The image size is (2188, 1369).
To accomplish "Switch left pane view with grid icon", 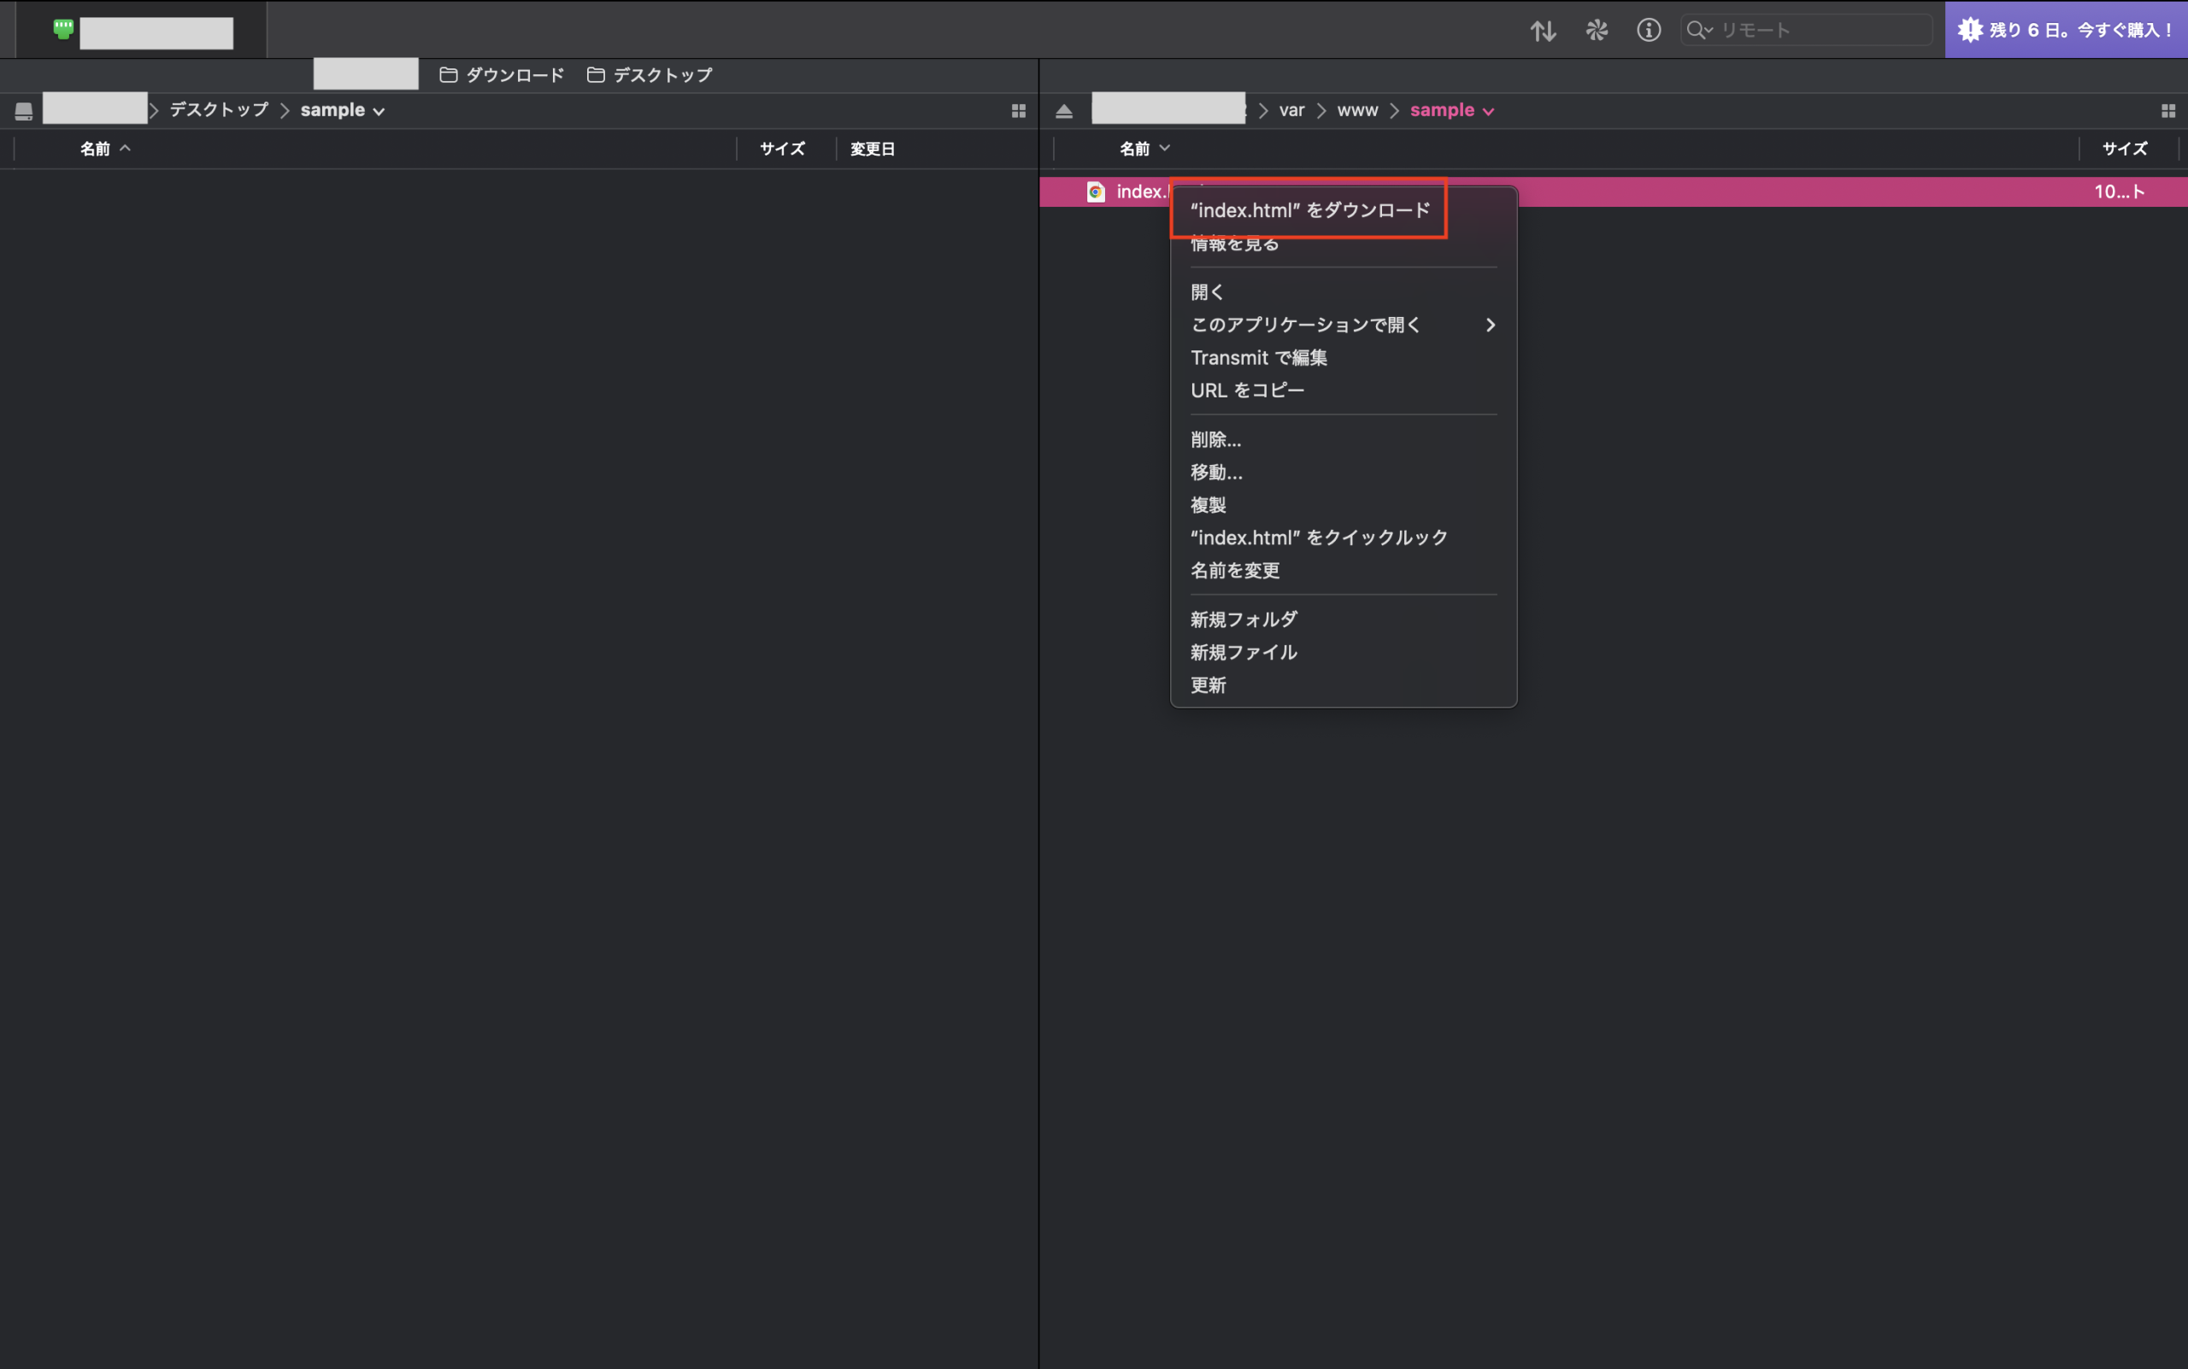I will pyautogui.click(x=1019, y=110).
